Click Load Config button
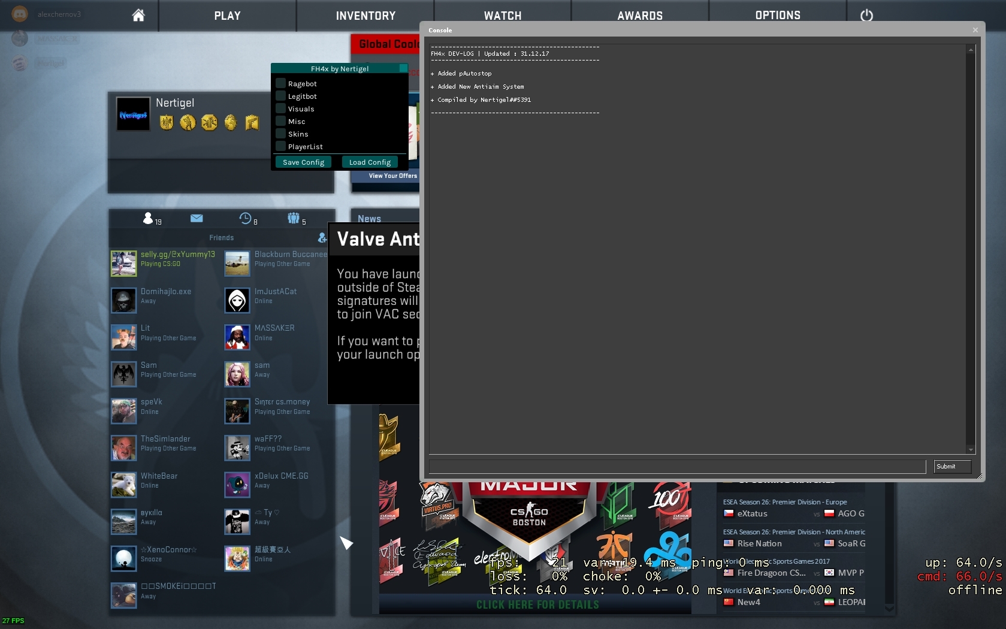Screen dimensions: 1006x629 pos(370,162)
